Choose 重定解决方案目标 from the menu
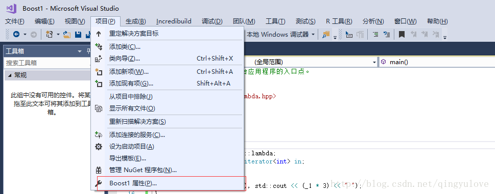 (x=168, y=34)
